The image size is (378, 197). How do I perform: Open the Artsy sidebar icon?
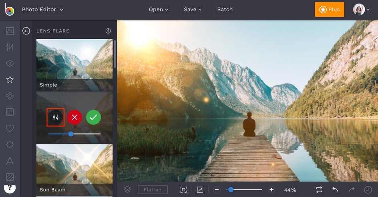click(x=10, y=96)
